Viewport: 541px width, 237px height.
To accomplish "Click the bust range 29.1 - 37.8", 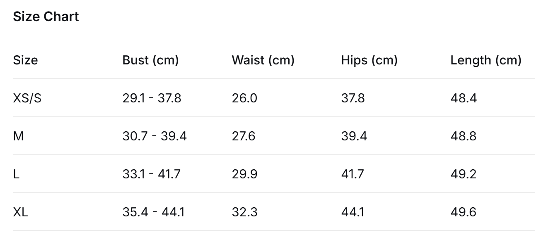I will pos(152,98).
